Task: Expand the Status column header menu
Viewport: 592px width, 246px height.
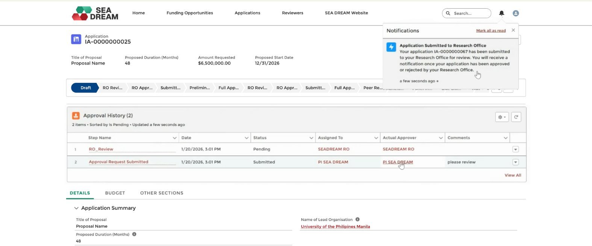Action: pos(311,138)
